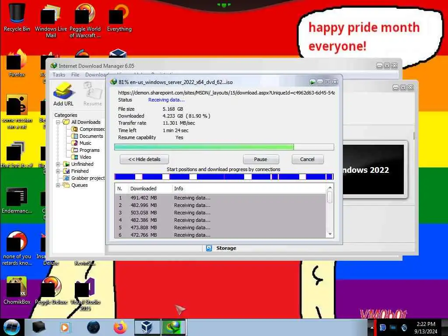Pause the current download
The width and height of the screenshot is (448, 336).
click(x=261, y=159)
